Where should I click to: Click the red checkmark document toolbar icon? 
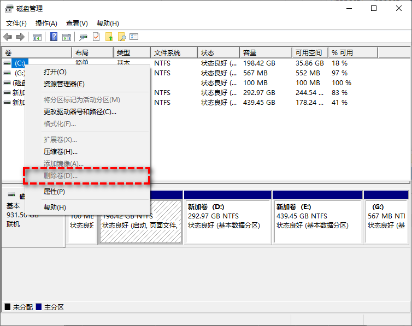coord(97,37)
